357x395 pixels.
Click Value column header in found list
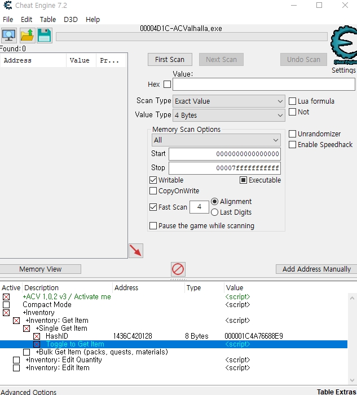click(81, 60)
